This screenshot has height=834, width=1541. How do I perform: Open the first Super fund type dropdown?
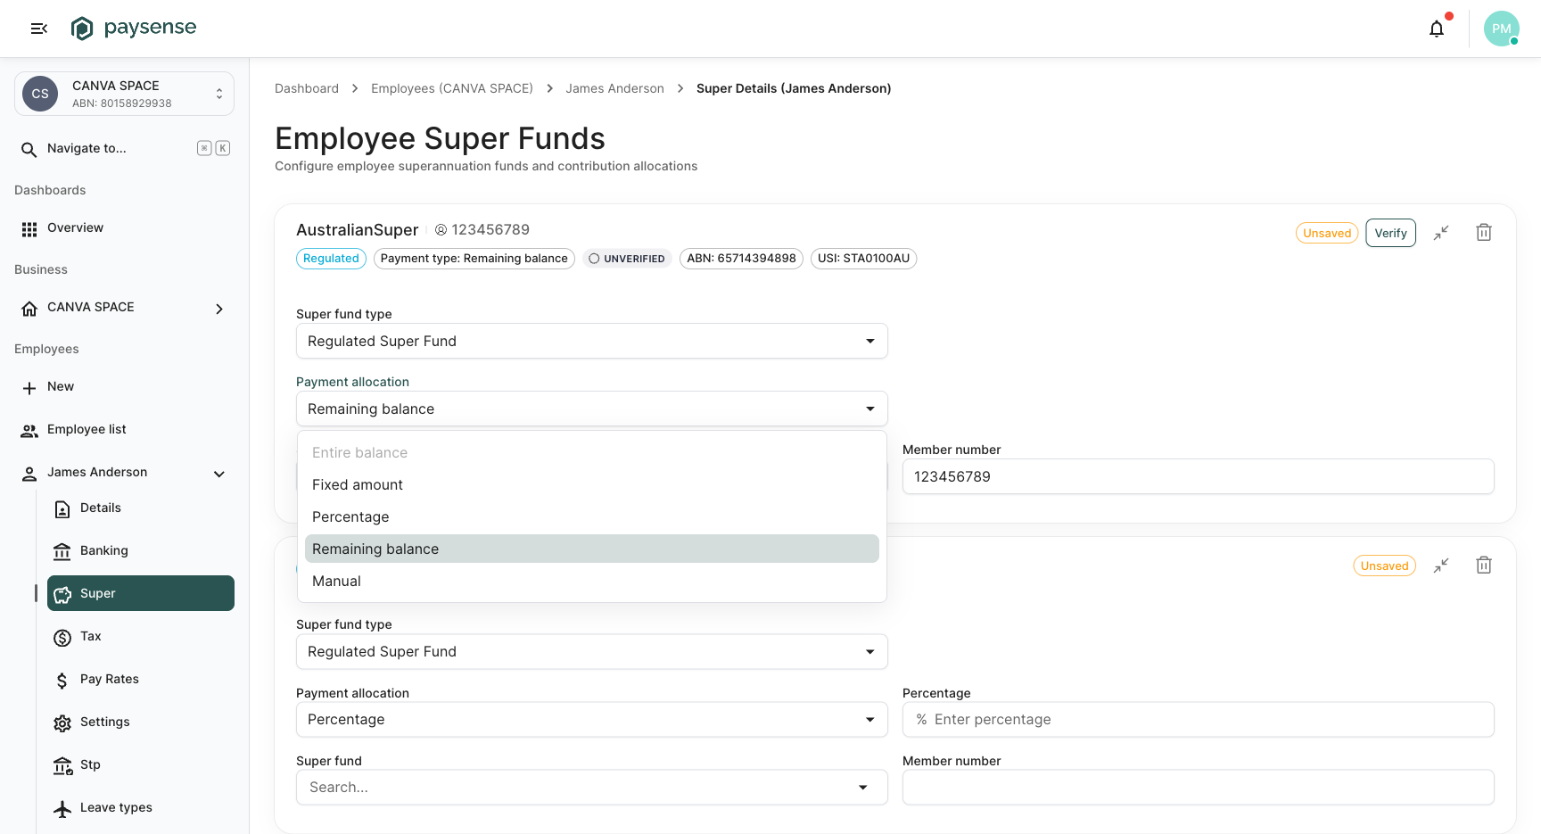click(592, 341)
